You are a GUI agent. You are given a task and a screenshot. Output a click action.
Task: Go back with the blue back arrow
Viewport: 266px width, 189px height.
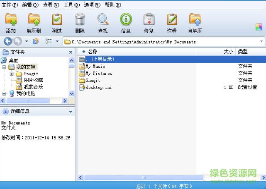(x=8, y=41)
